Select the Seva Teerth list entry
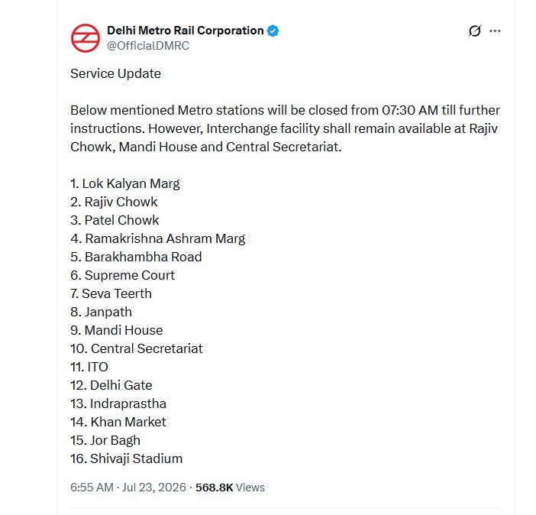The width and height of the screenshot is (536, 515). (x=111, y=293)
